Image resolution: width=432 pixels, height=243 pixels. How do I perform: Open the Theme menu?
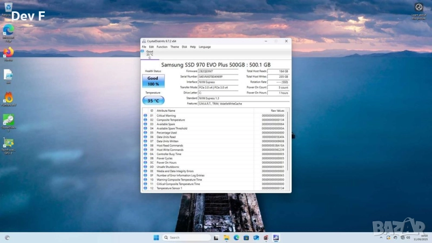pos(175,47)
